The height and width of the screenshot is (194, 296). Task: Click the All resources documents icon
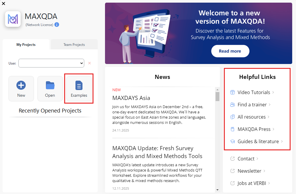pyautogui.click(x=233, y=117)
